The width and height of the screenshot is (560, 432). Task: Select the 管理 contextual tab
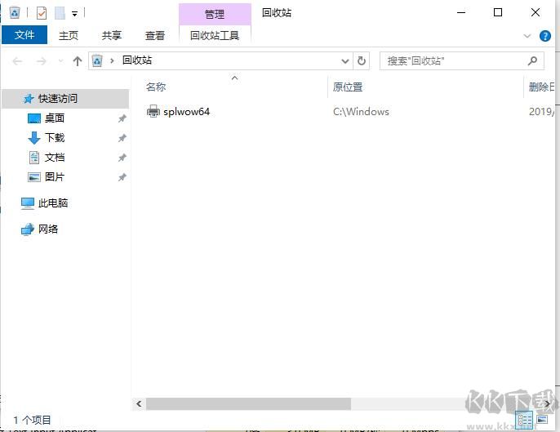[215, 15]
